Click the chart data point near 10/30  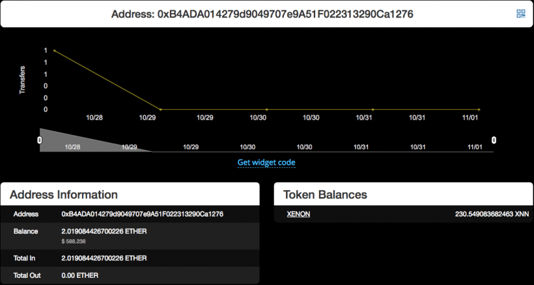tap(267, 109)
